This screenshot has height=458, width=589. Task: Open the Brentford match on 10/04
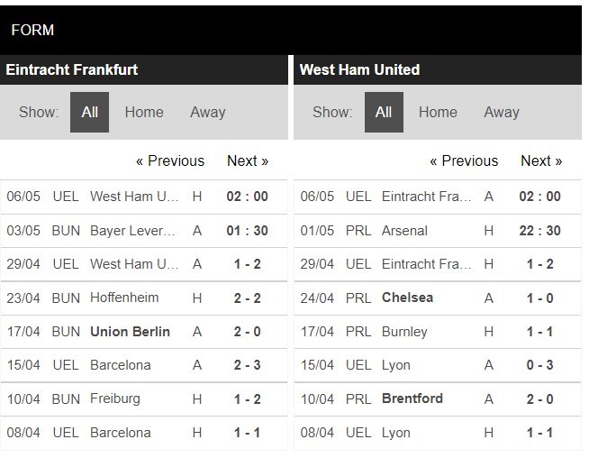(412, 398)
